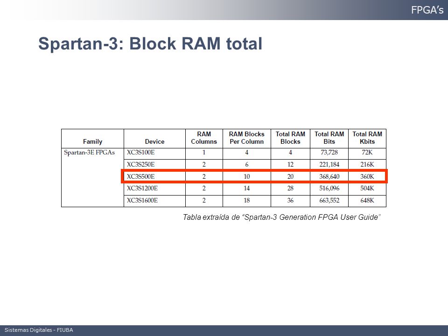Click the 'Total RAM Bits' header
Viewport: 448px width, 336px height.
tap(329, 138)
